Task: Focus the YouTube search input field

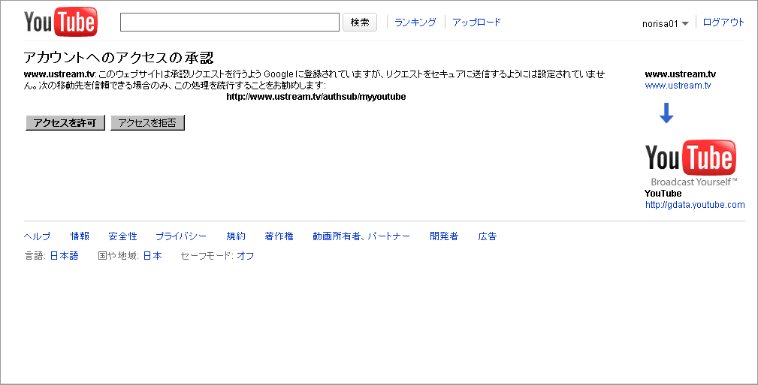Action: click(230, 23)
